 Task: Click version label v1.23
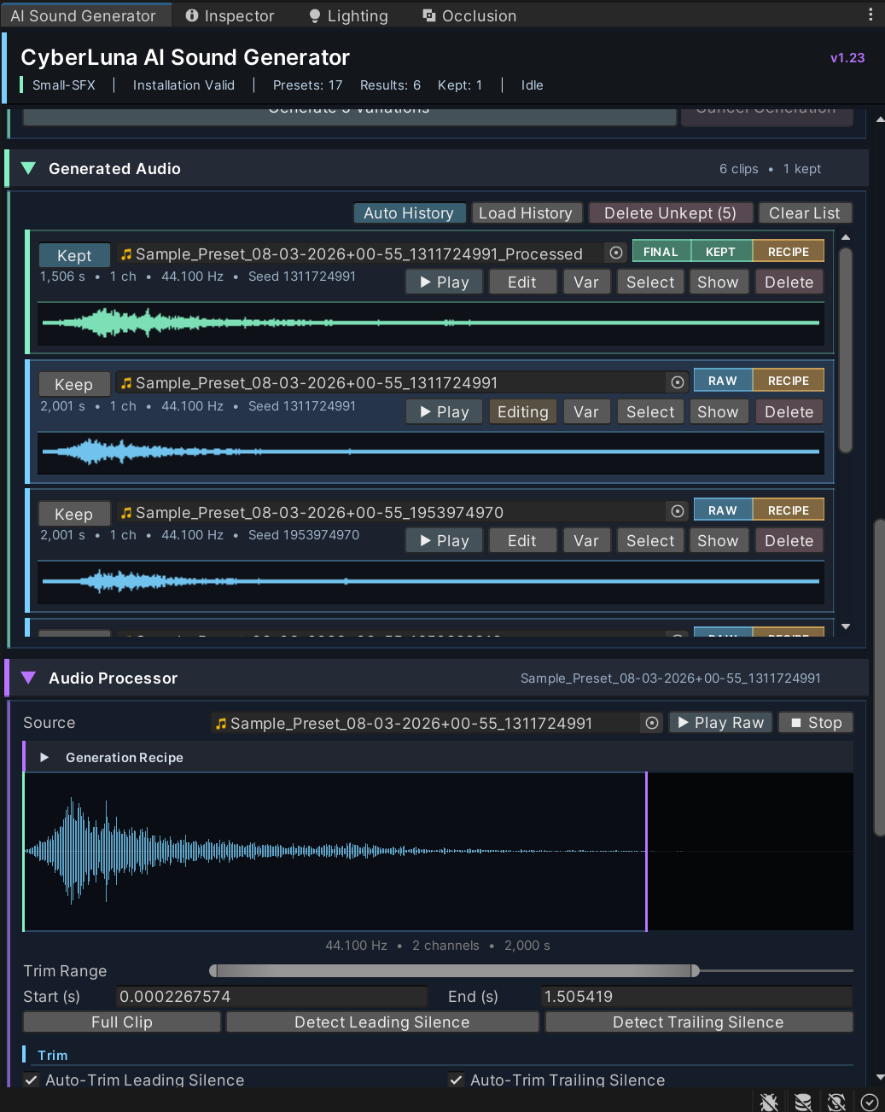pos(847,57)
